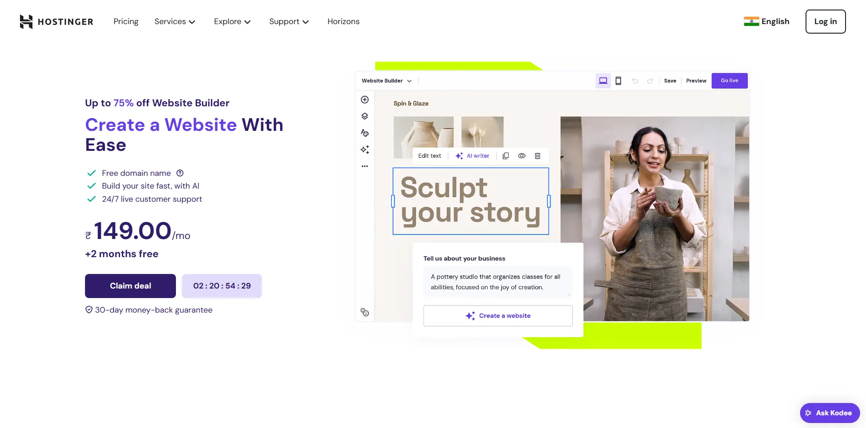Viewport: 866px width, 428px height.
Task: Click the duplicate icon in text toolbar
Action: point(506,156)
